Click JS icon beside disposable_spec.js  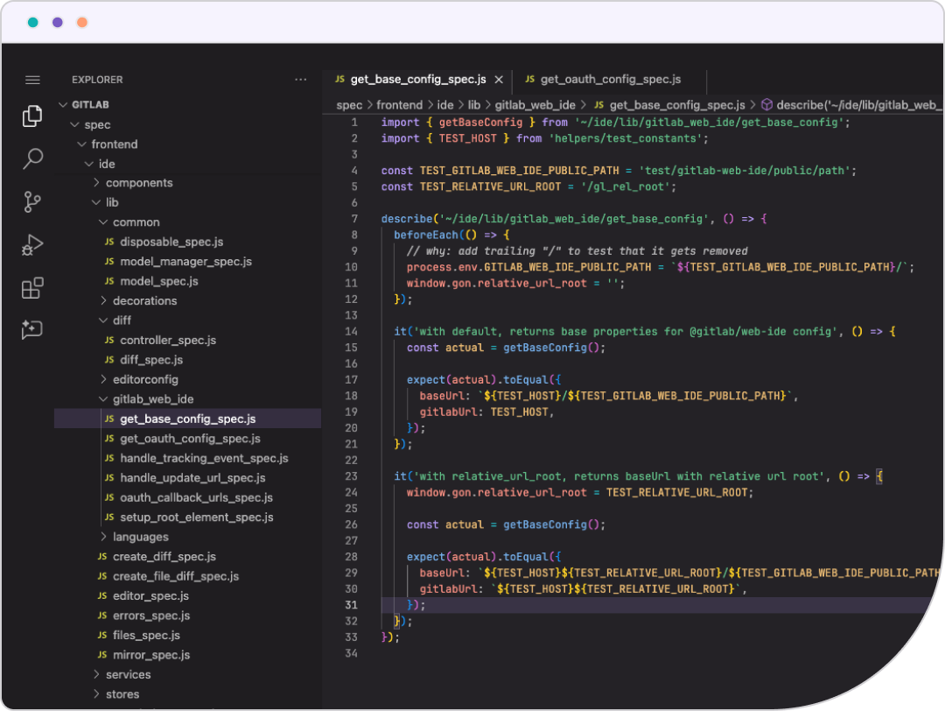coord(109,242)
